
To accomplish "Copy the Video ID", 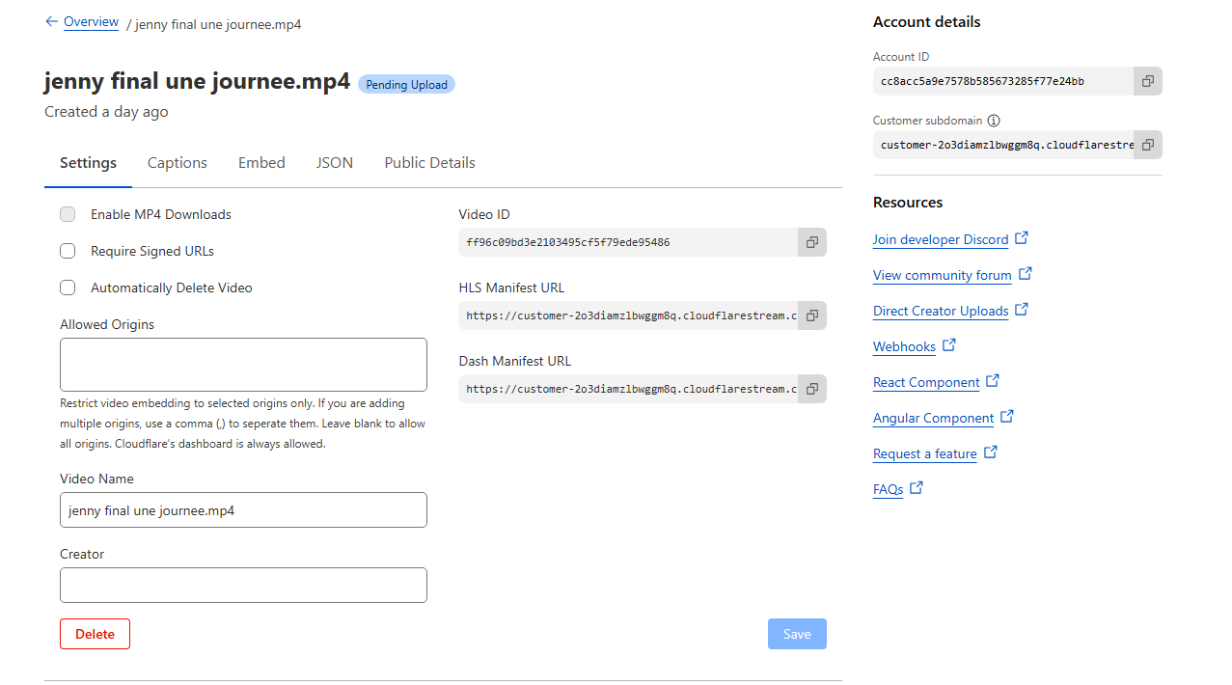I will pyautogui.click(x=812, y=242).
